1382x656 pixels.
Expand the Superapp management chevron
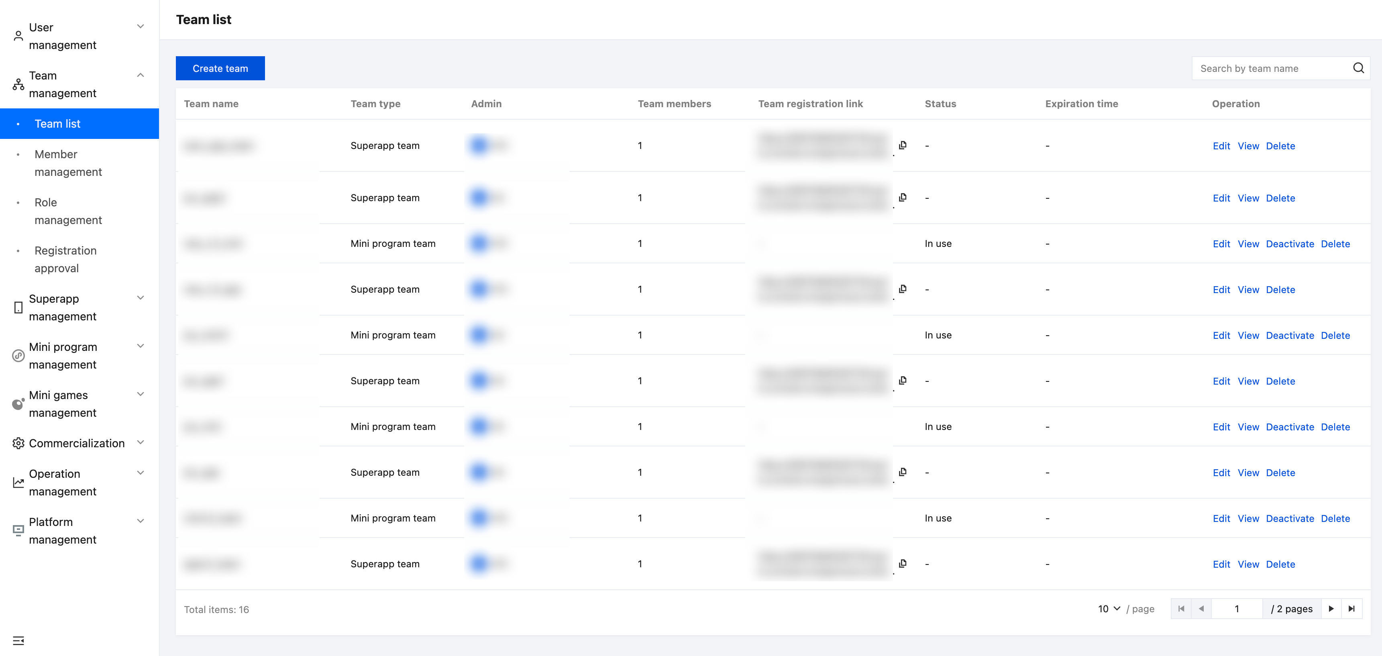tap(140, 298)
